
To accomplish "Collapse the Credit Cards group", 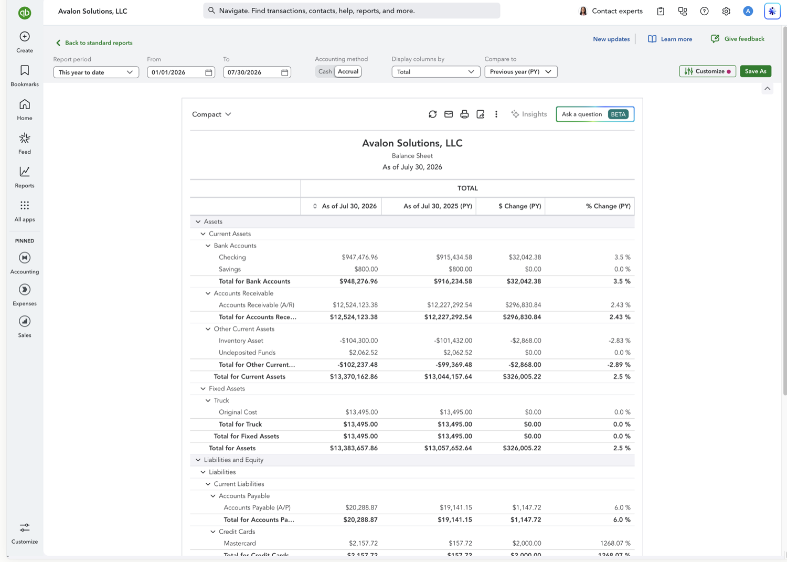I will tap(213, 532).
